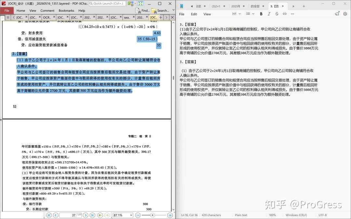Go to previous page in PDF-XChange
Screen dimensions: 351x219
click(56, 215)
